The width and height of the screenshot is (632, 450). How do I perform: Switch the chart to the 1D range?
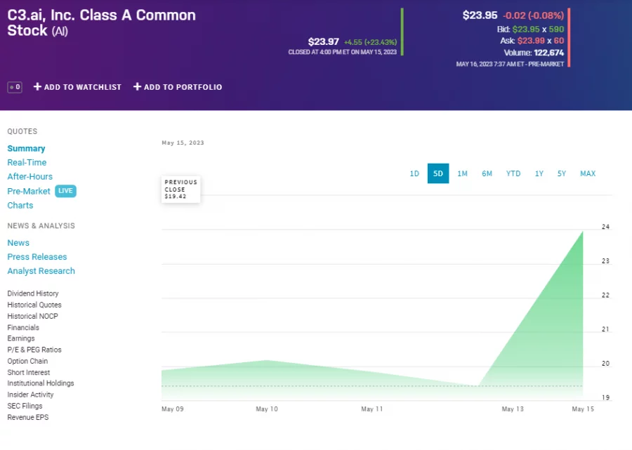[414, 173]
